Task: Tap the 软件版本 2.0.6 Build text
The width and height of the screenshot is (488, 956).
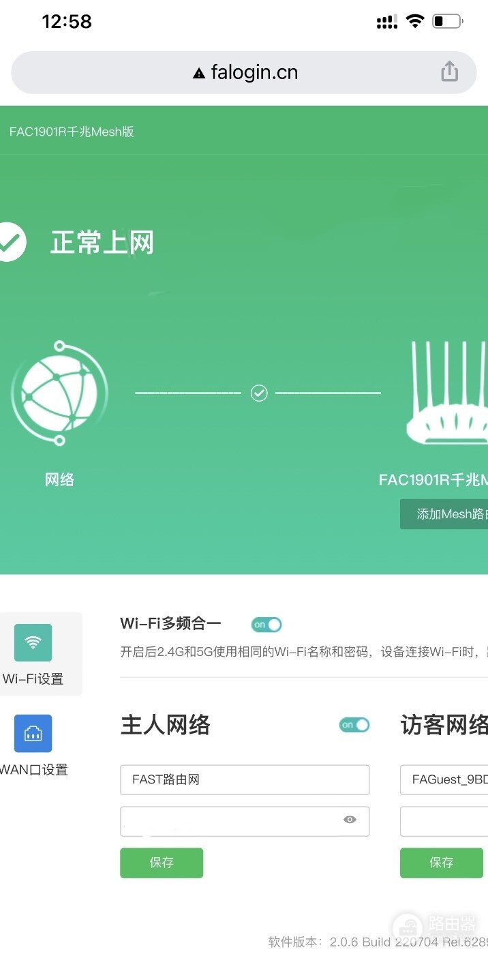Action: (x=378, y=942)
